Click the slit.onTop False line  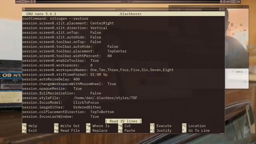[62, 33]
